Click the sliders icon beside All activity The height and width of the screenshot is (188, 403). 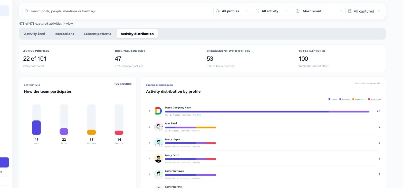coord(258,11)
